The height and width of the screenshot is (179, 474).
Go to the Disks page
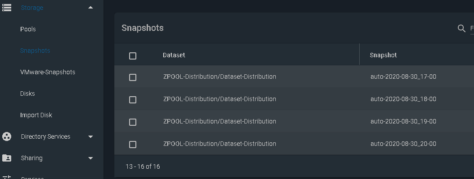click(27, 94)
